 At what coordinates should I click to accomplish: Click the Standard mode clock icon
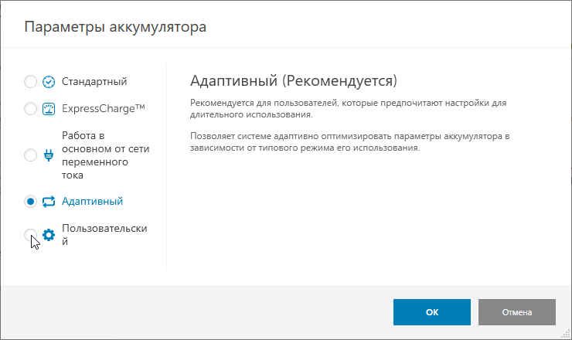coord(49,82)
